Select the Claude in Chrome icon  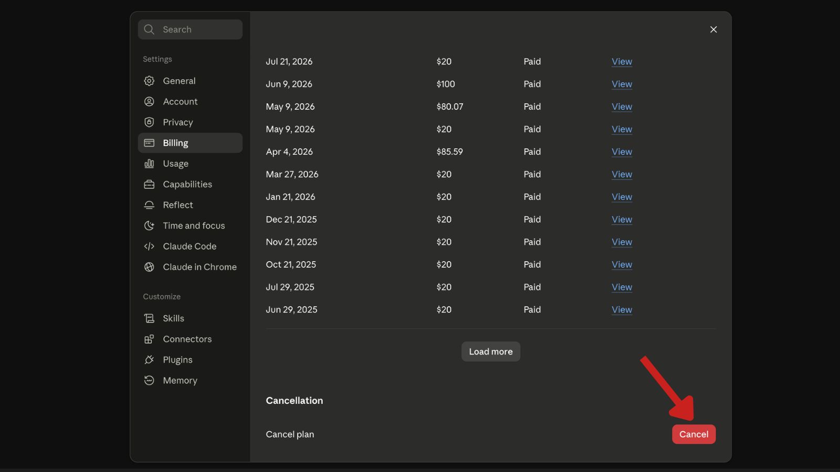(149, 267)
